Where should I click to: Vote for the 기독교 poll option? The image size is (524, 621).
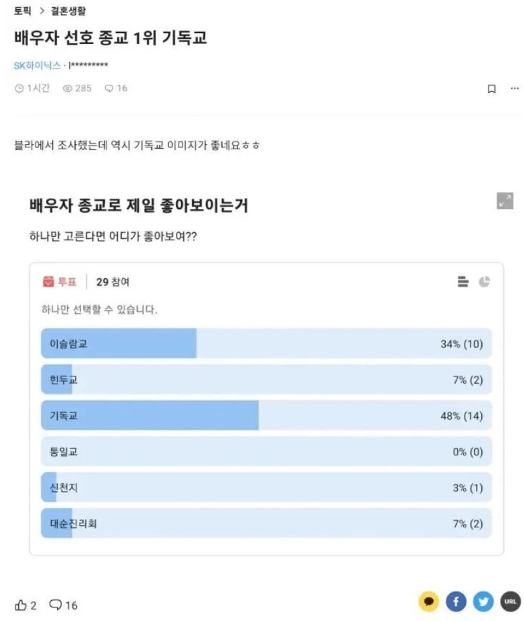(266, 416)
